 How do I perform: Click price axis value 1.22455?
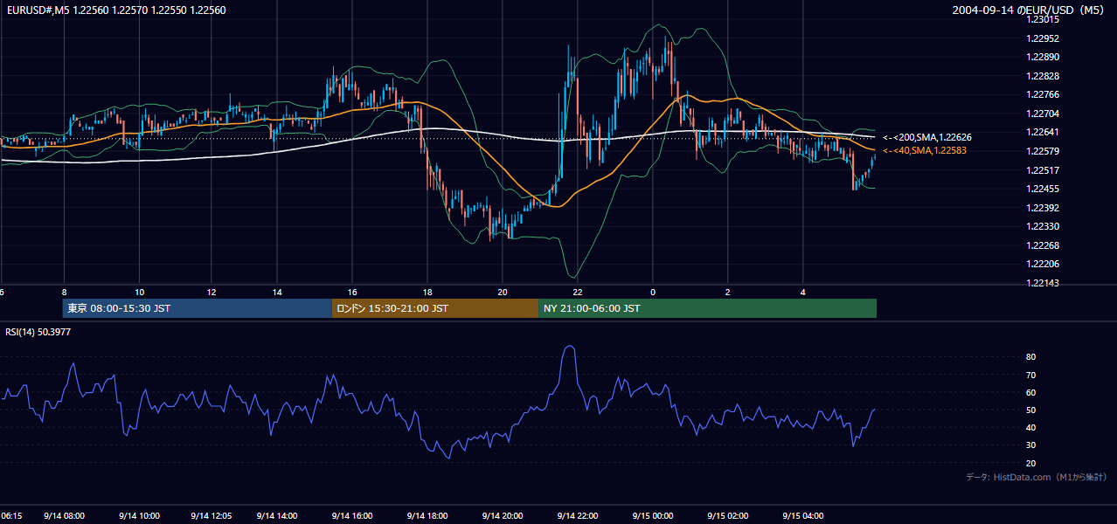[1043, 189]
